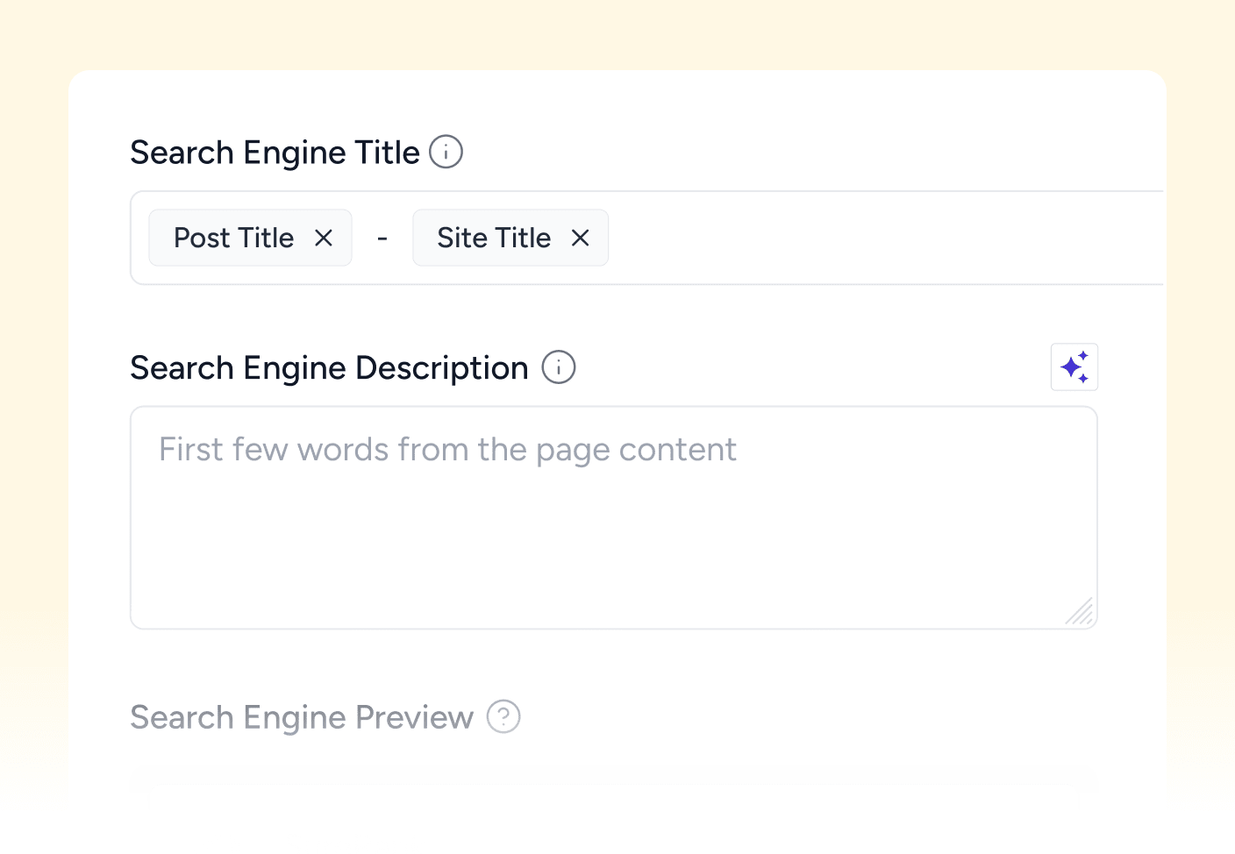Click the Search Engine Title heading
Image resolution: width=1235 pixels, height=854 pixels.
(275, 152)
